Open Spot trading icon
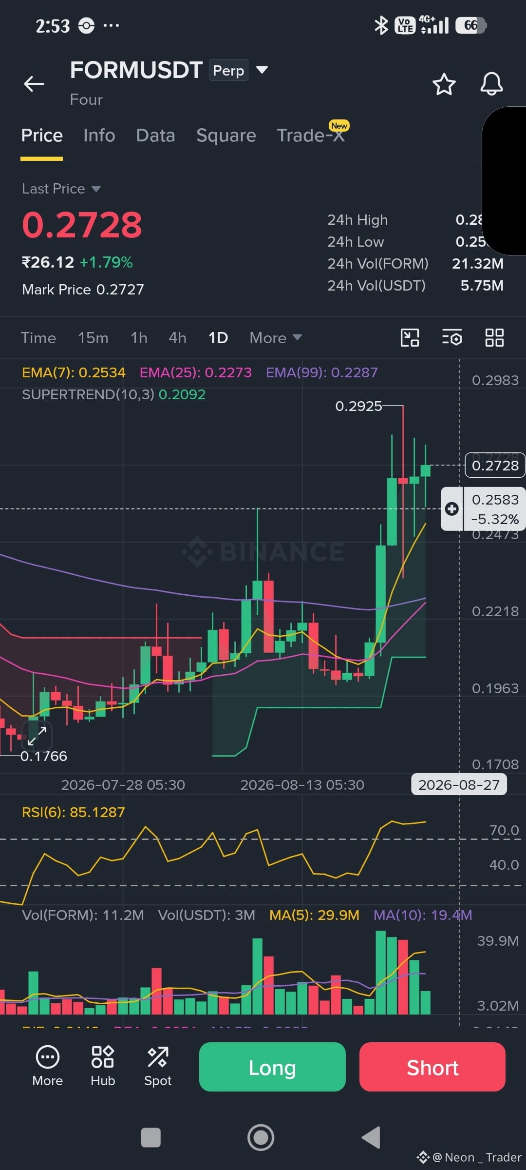 pyautogui.click(x=158, y=1067)
